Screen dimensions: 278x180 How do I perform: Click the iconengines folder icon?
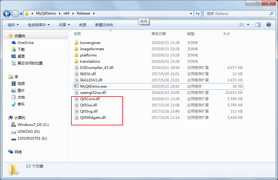[76, 42]
